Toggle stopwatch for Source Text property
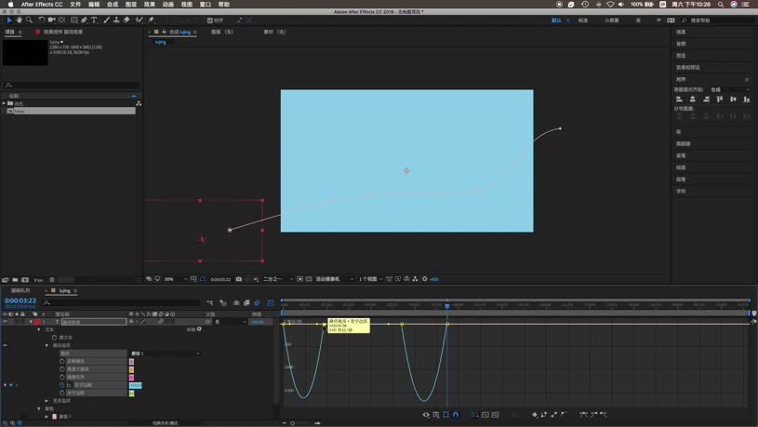 pyautogui.click(x=54, y=338)
